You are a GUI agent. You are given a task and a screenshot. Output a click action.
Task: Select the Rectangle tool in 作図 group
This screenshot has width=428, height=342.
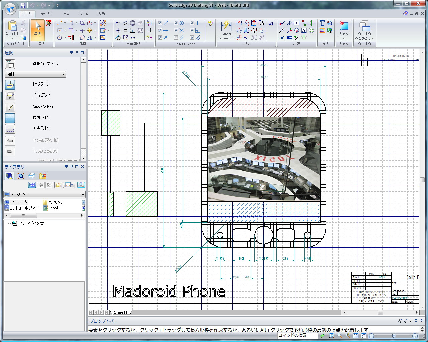click(x=60, y=30)
